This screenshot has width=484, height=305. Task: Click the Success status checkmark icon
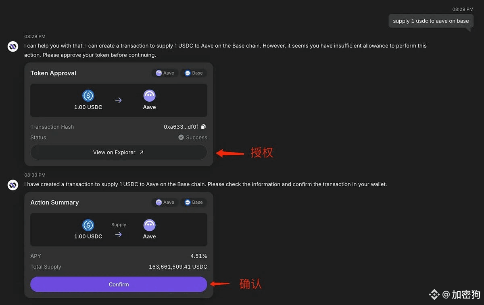tap(181, 138)
